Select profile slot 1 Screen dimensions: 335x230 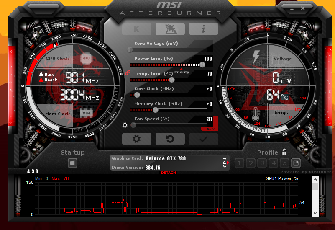tap(239, 163)
